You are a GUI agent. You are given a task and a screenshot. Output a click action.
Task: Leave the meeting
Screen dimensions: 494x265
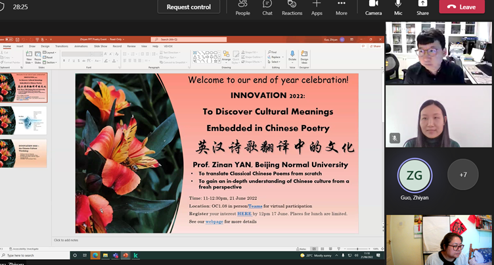(x=461, y=7)
